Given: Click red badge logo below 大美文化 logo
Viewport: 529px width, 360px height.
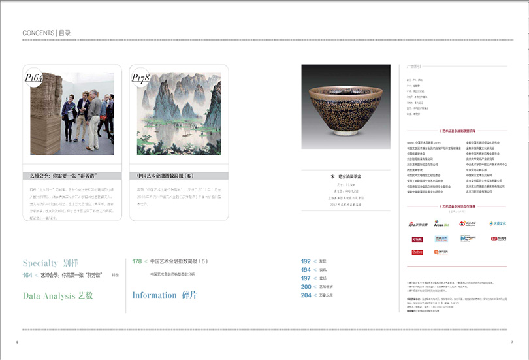Looking at the screenshot, I should click(x=499, y=238).
